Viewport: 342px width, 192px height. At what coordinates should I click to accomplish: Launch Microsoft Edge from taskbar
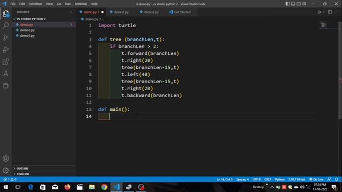[x=30, y=187]
